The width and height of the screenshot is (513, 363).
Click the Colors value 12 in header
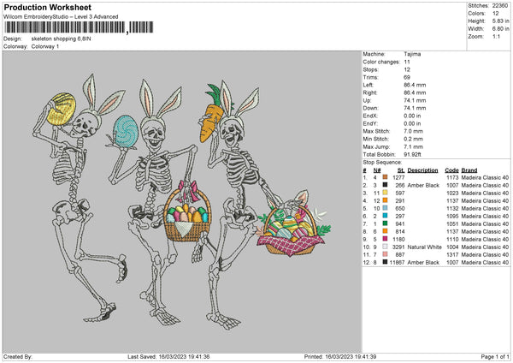pos(496,14)
